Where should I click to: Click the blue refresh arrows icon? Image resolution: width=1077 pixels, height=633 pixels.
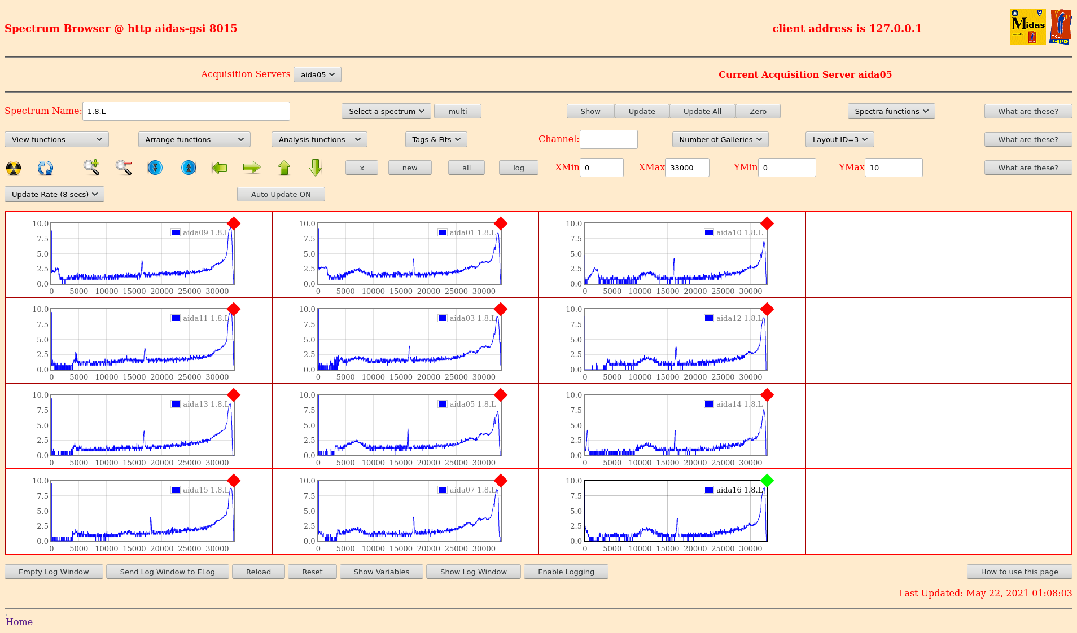pos(45,168)
